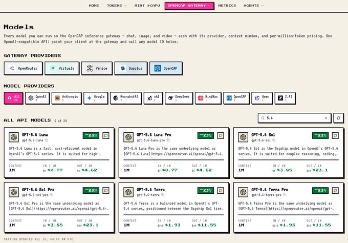Go to the Home page
The height and width of the screenshot is (243, 348).
point(94,6)
